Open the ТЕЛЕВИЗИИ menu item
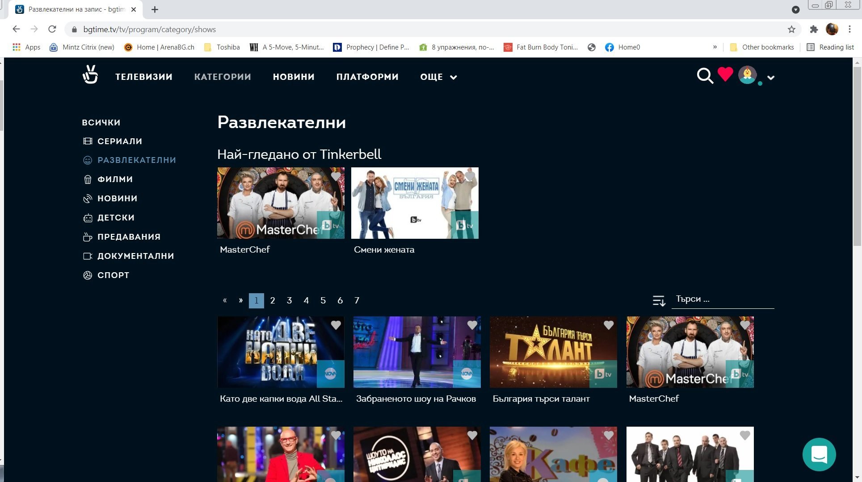862x482 pixels. point(144,77)
